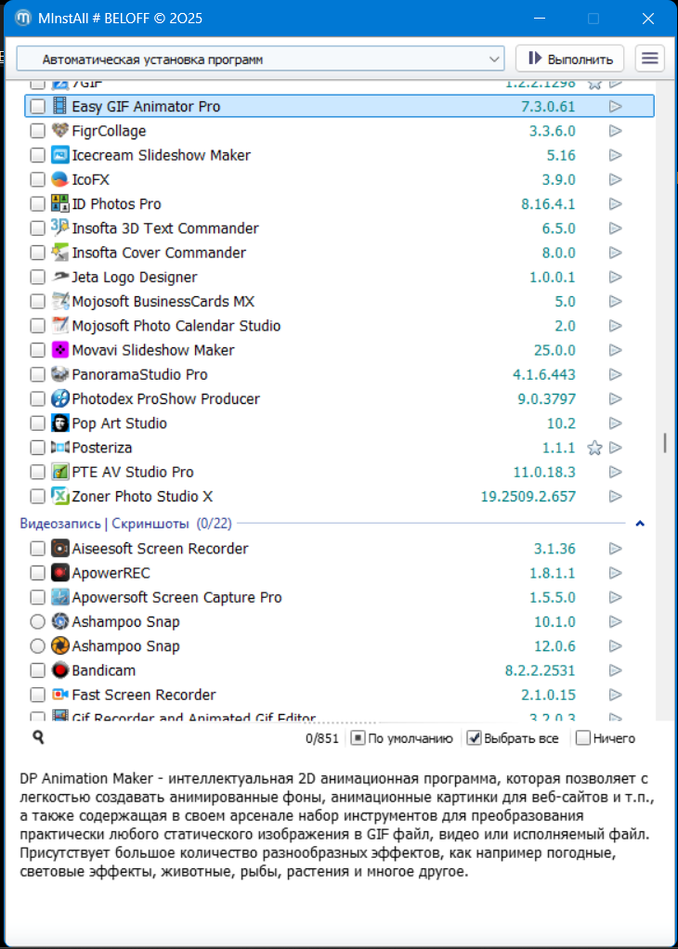Click the "Видеозапись | Скриншоты" category header
Screen dimensions: 678x949
click(104, 524)
